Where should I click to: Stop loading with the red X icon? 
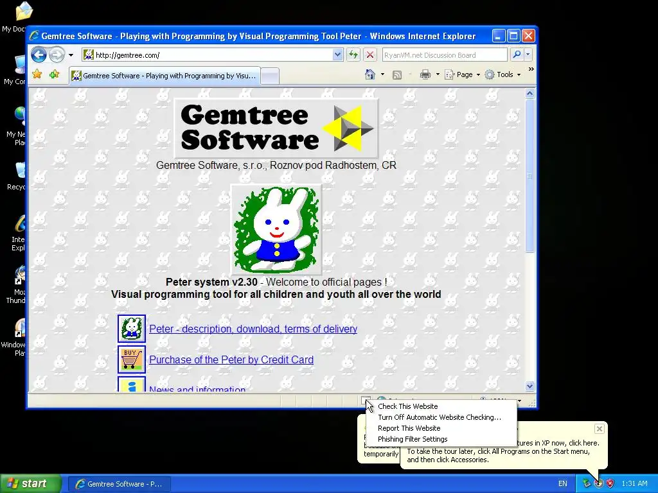[369, 55]
